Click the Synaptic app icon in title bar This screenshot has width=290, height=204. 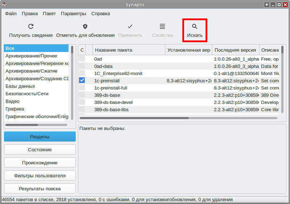(4, 4)
